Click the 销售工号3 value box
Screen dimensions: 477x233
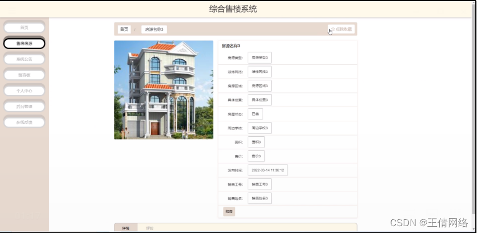tap(260, 184)
